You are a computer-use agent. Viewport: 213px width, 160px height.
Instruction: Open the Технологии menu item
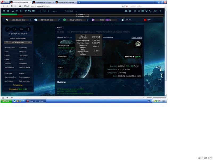pyautogui.click(x=25, y=56)
